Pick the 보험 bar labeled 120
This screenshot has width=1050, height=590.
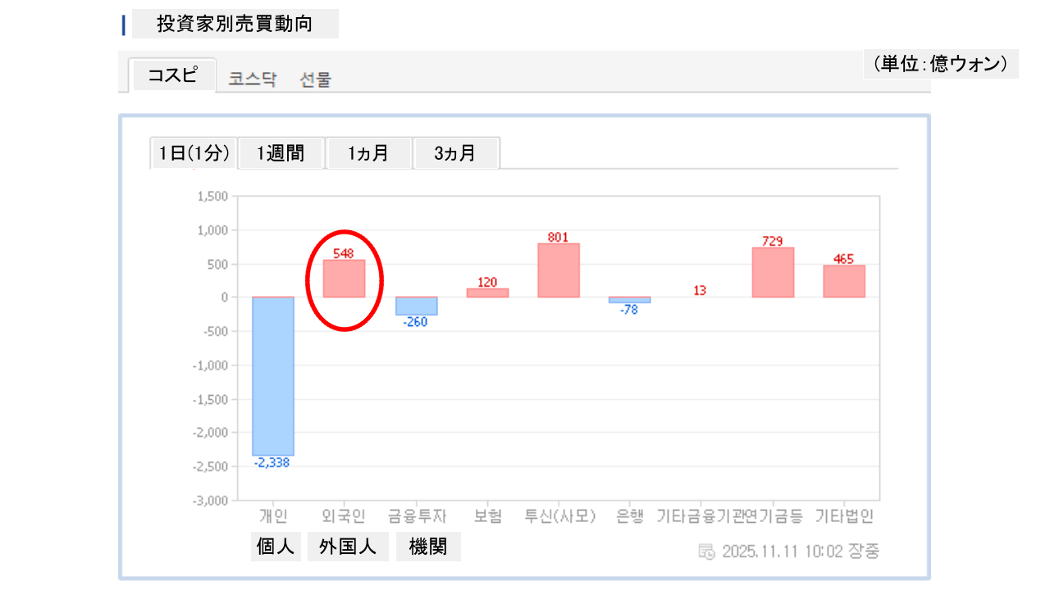(x=487, y=293)
